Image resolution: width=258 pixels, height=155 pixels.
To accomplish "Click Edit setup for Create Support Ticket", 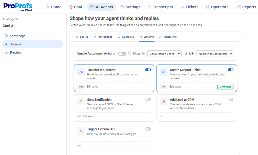I will click(x=175, y=87).
